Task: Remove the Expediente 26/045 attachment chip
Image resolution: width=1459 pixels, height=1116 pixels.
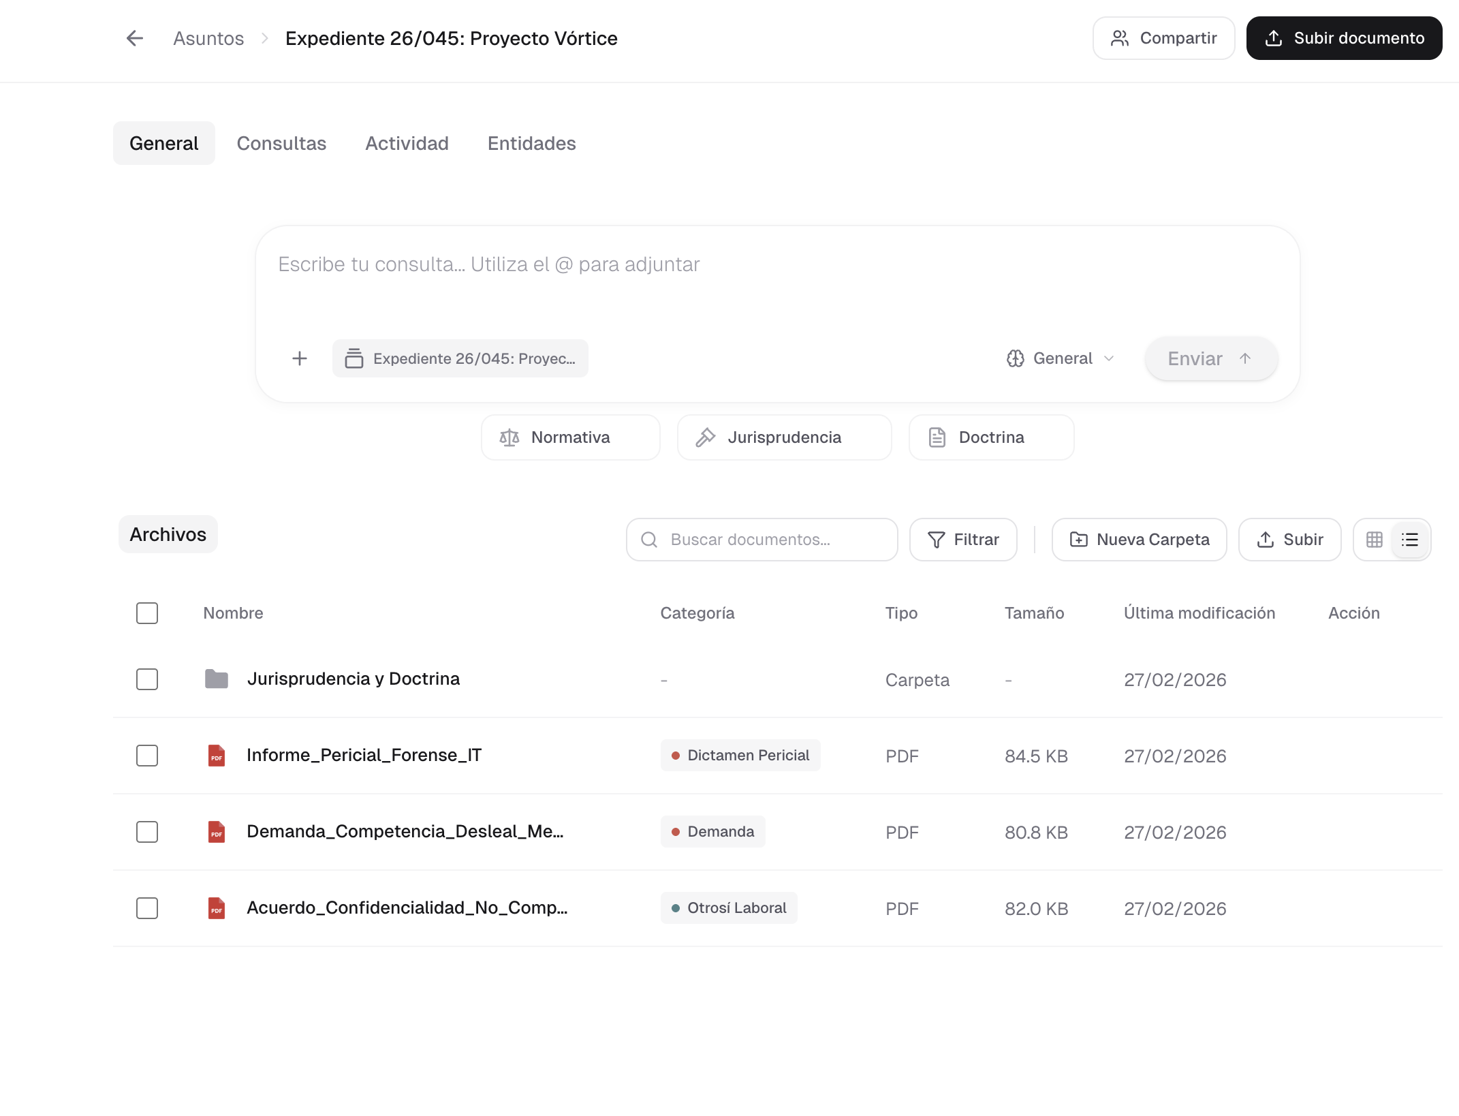Action: (460, 358)
